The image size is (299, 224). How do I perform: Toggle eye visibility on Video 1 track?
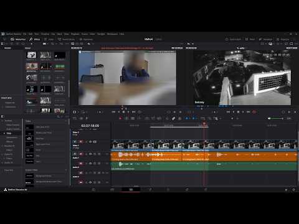(90, 142)
